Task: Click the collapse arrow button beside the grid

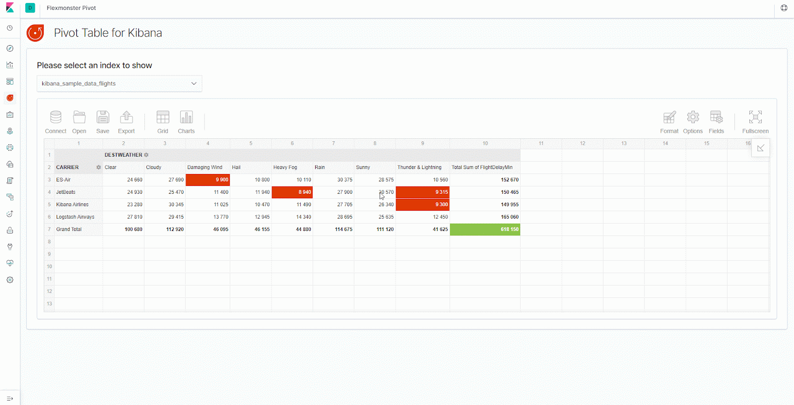Action: click(761, 148)
